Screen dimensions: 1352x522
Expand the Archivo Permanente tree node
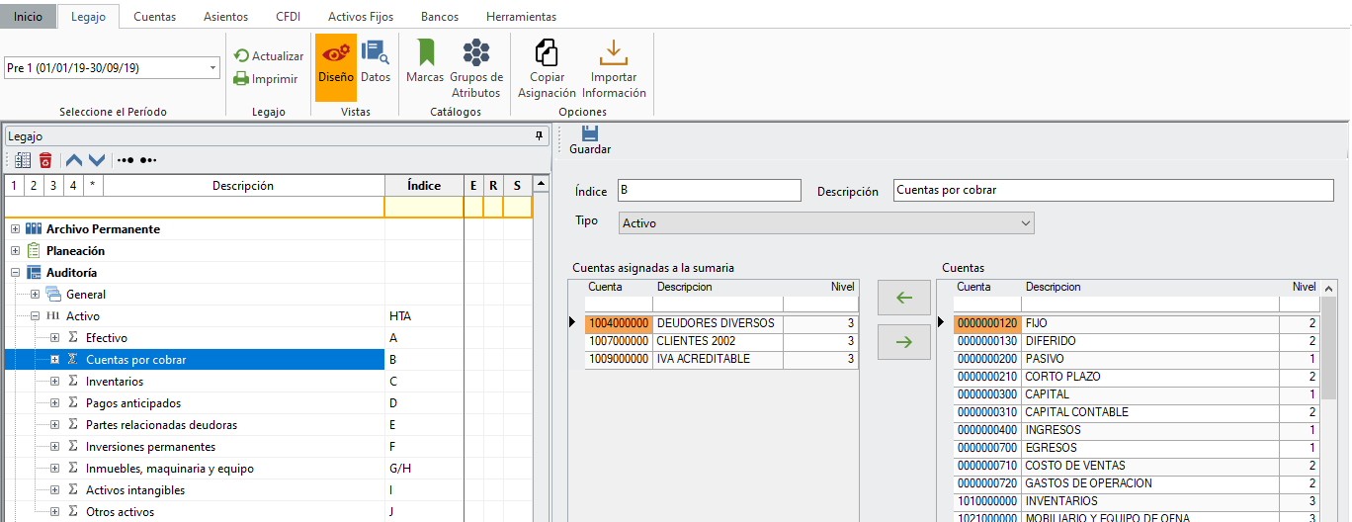[x=15, y=229]
